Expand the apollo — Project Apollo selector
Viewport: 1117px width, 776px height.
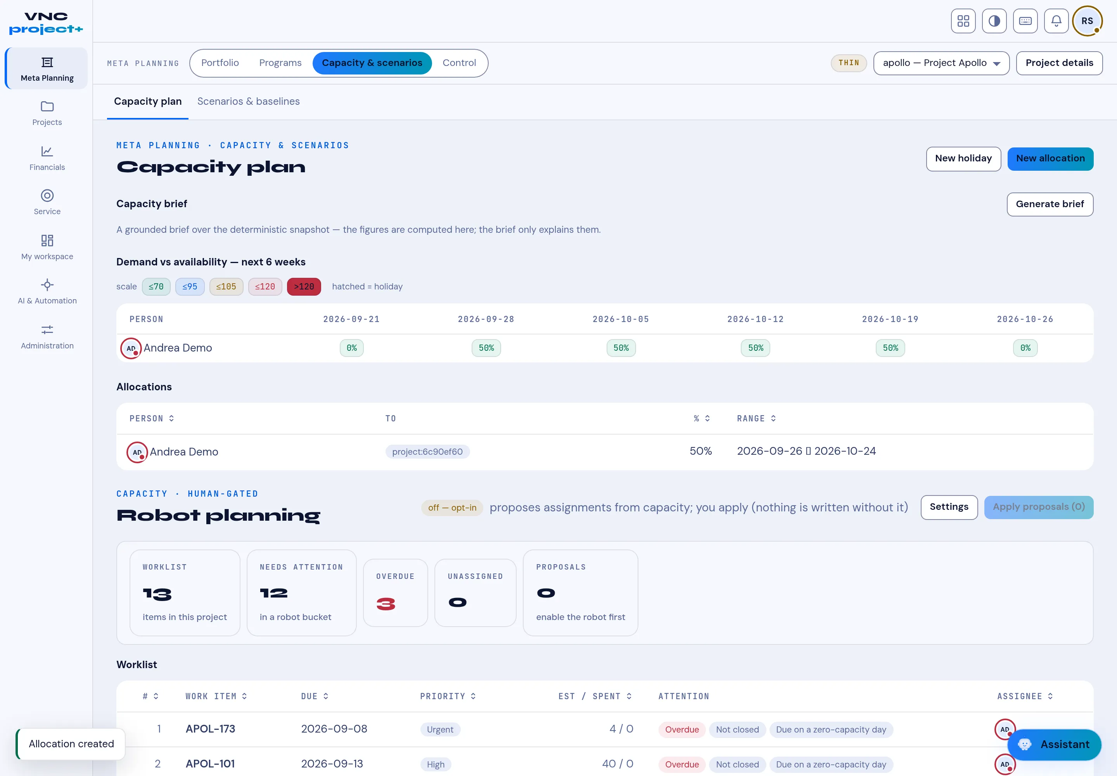tap(941, 63)
